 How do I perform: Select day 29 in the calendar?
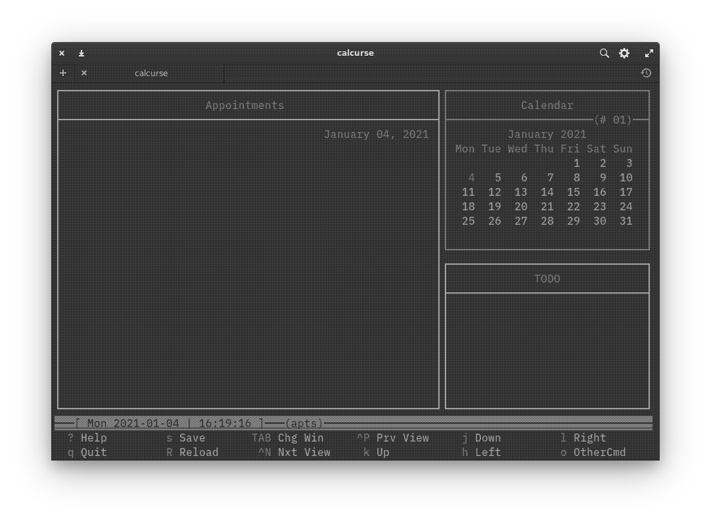coord(573,221)
